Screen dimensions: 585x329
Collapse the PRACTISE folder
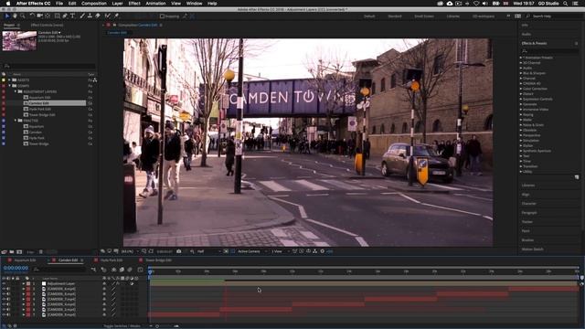[x=16, y=121]
